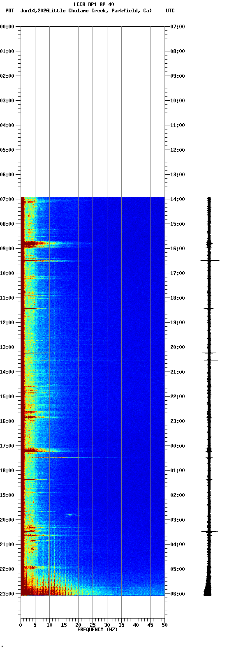Click the 'UTC' timezone label
Screen dimensions: 227x651
click(x=170, y=11)
